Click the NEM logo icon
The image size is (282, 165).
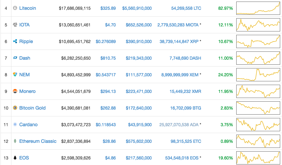[x=15, y=75]
